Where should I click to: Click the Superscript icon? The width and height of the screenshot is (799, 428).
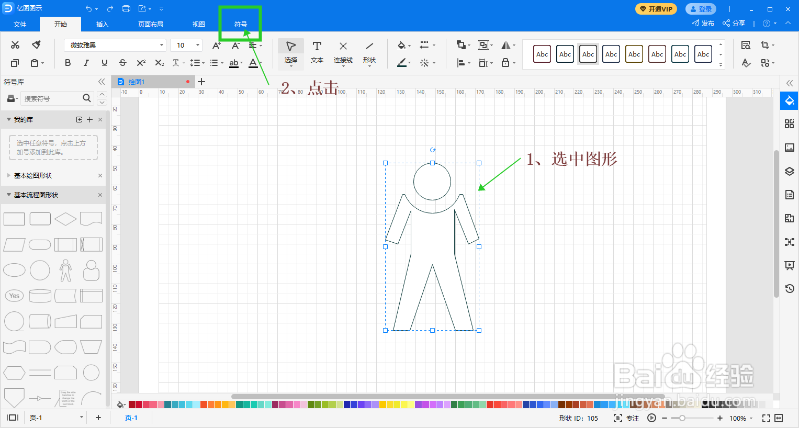(141, 63)
